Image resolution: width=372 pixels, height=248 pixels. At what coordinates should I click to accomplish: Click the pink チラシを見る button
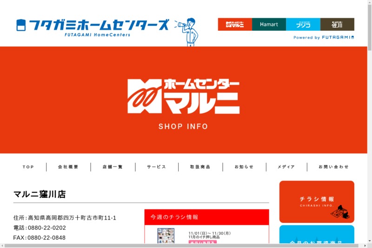(203, 242)
